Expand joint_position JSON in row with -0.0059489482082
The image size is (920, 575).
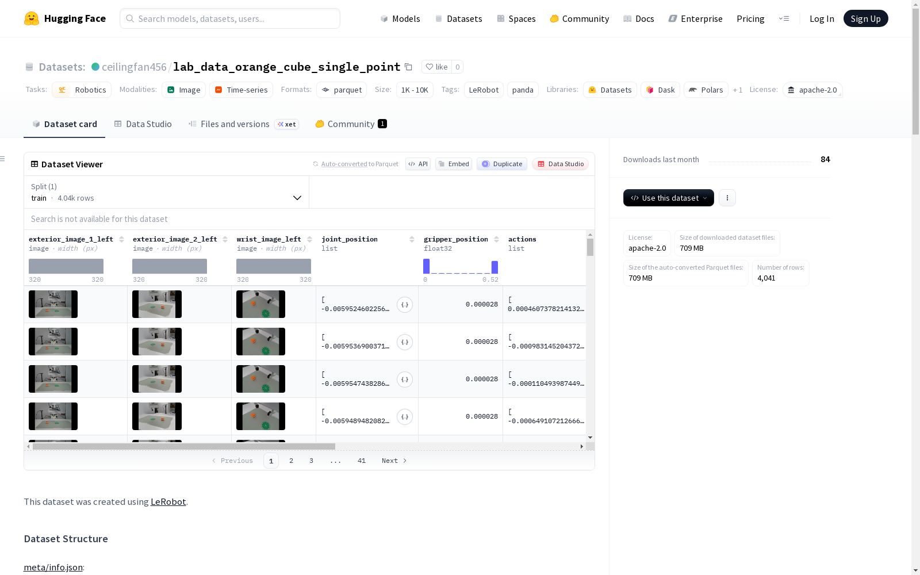tap(405, 417)
